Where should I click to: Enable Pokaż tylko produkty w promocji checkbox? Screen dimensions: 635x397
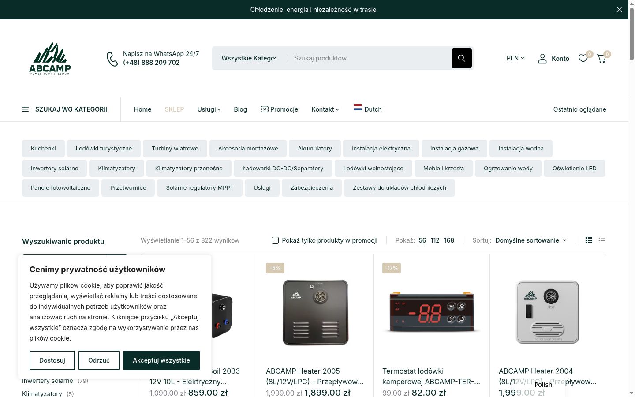(x=275, y=240)
